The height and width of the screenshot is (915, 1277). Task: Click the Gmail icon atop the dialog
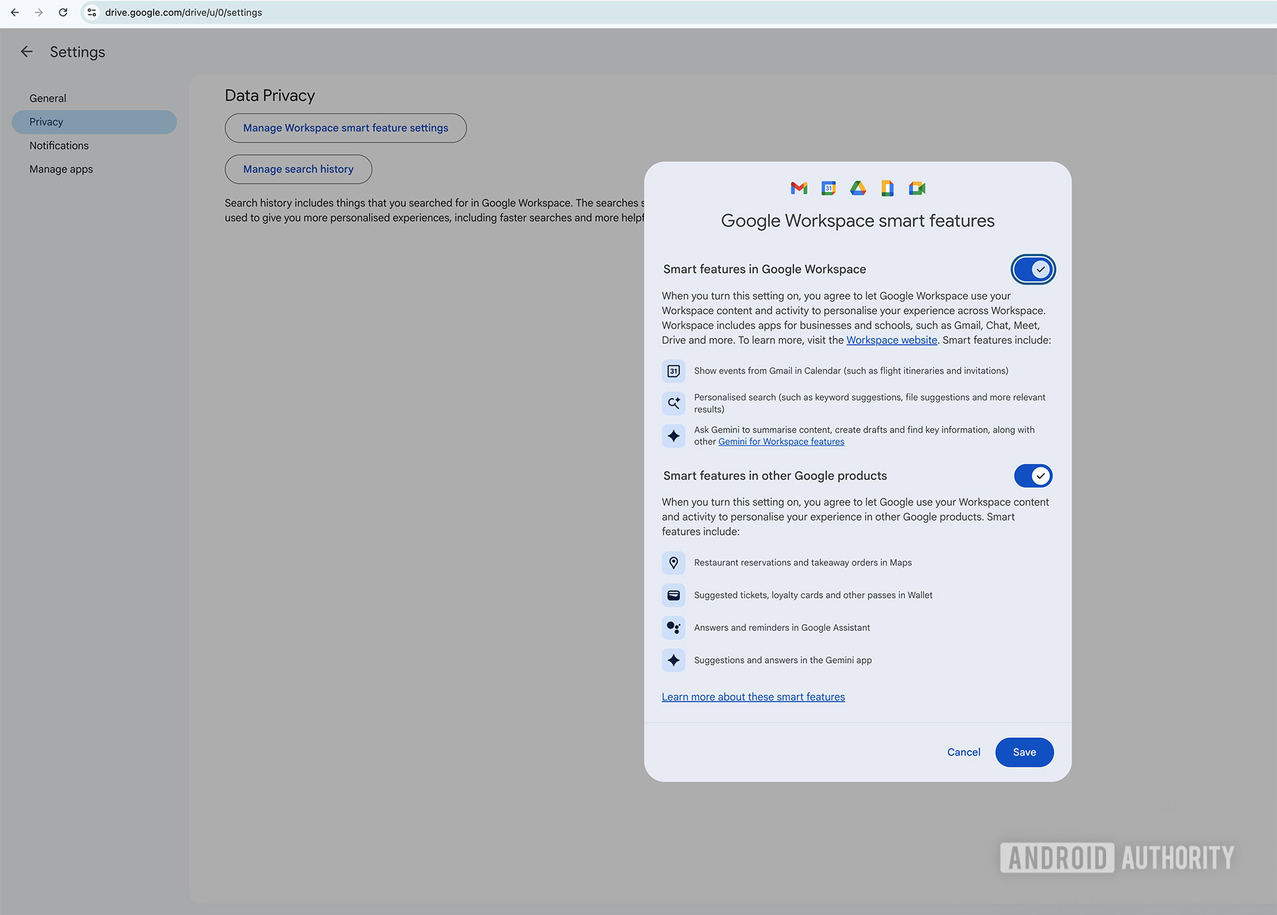(798, 188)
